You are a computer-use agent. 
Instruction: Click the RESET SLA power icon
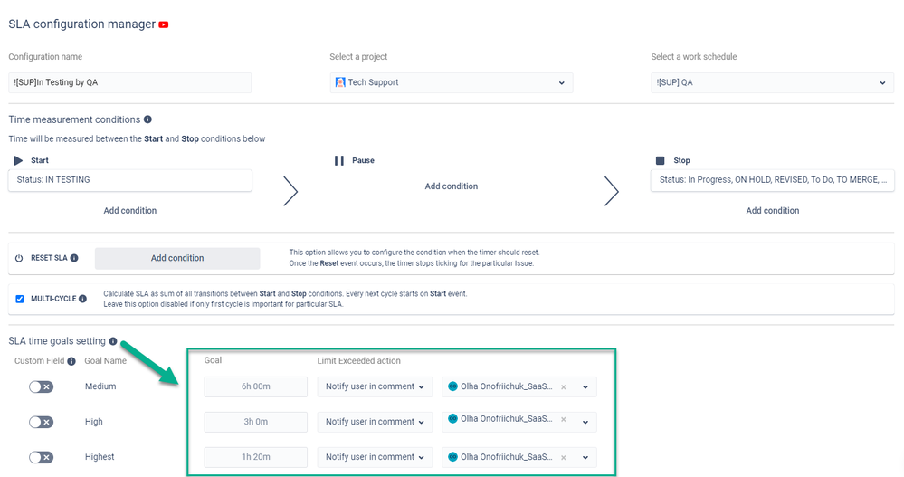19,258
